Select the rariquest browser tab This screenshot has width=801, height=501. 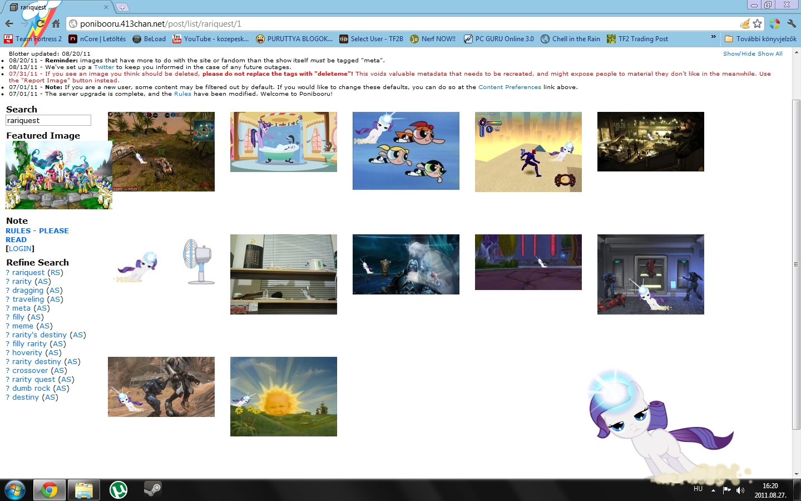[58, 7]
